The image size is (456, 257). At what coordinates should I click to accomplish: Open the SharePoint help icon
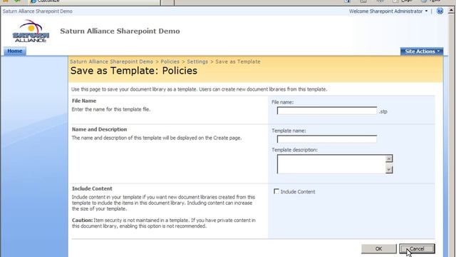point(440,11)
